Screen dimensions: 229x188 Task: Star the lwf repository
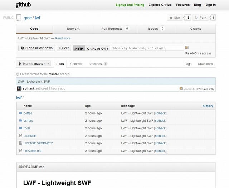pyautogui.click(x=175, y=18)
